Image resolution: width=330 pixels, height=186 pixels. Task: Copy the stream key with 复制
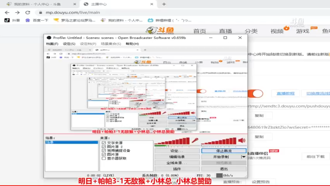click(x=259, y=137)
